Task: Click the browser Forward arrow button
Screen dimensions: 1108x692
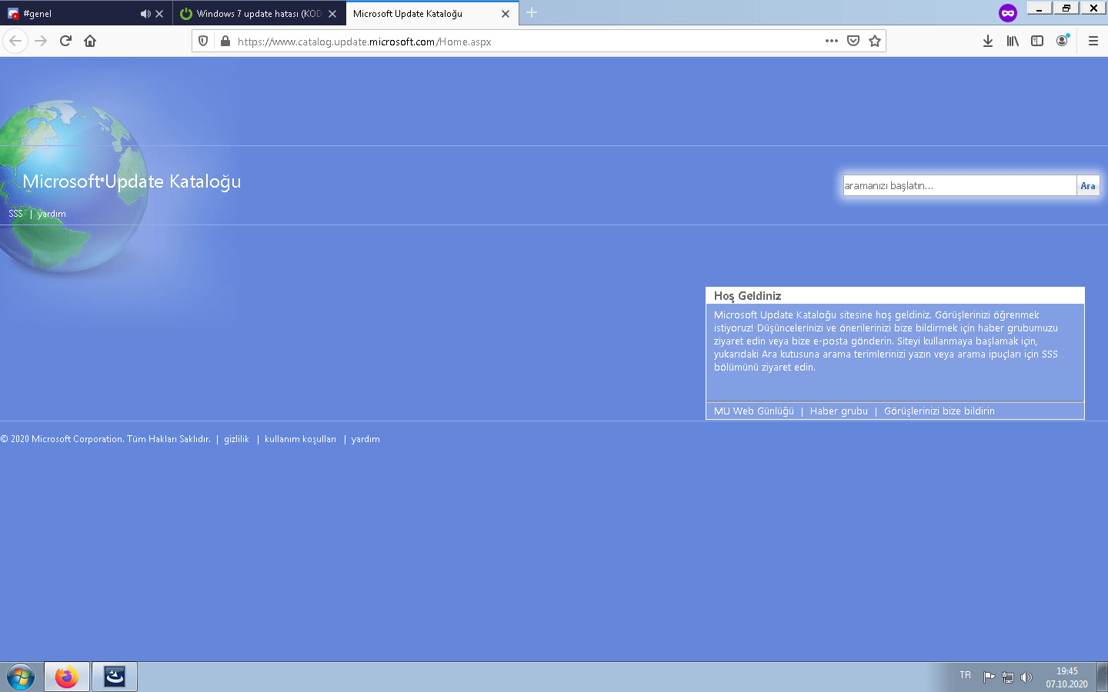Action: click(x=41, y=41)
